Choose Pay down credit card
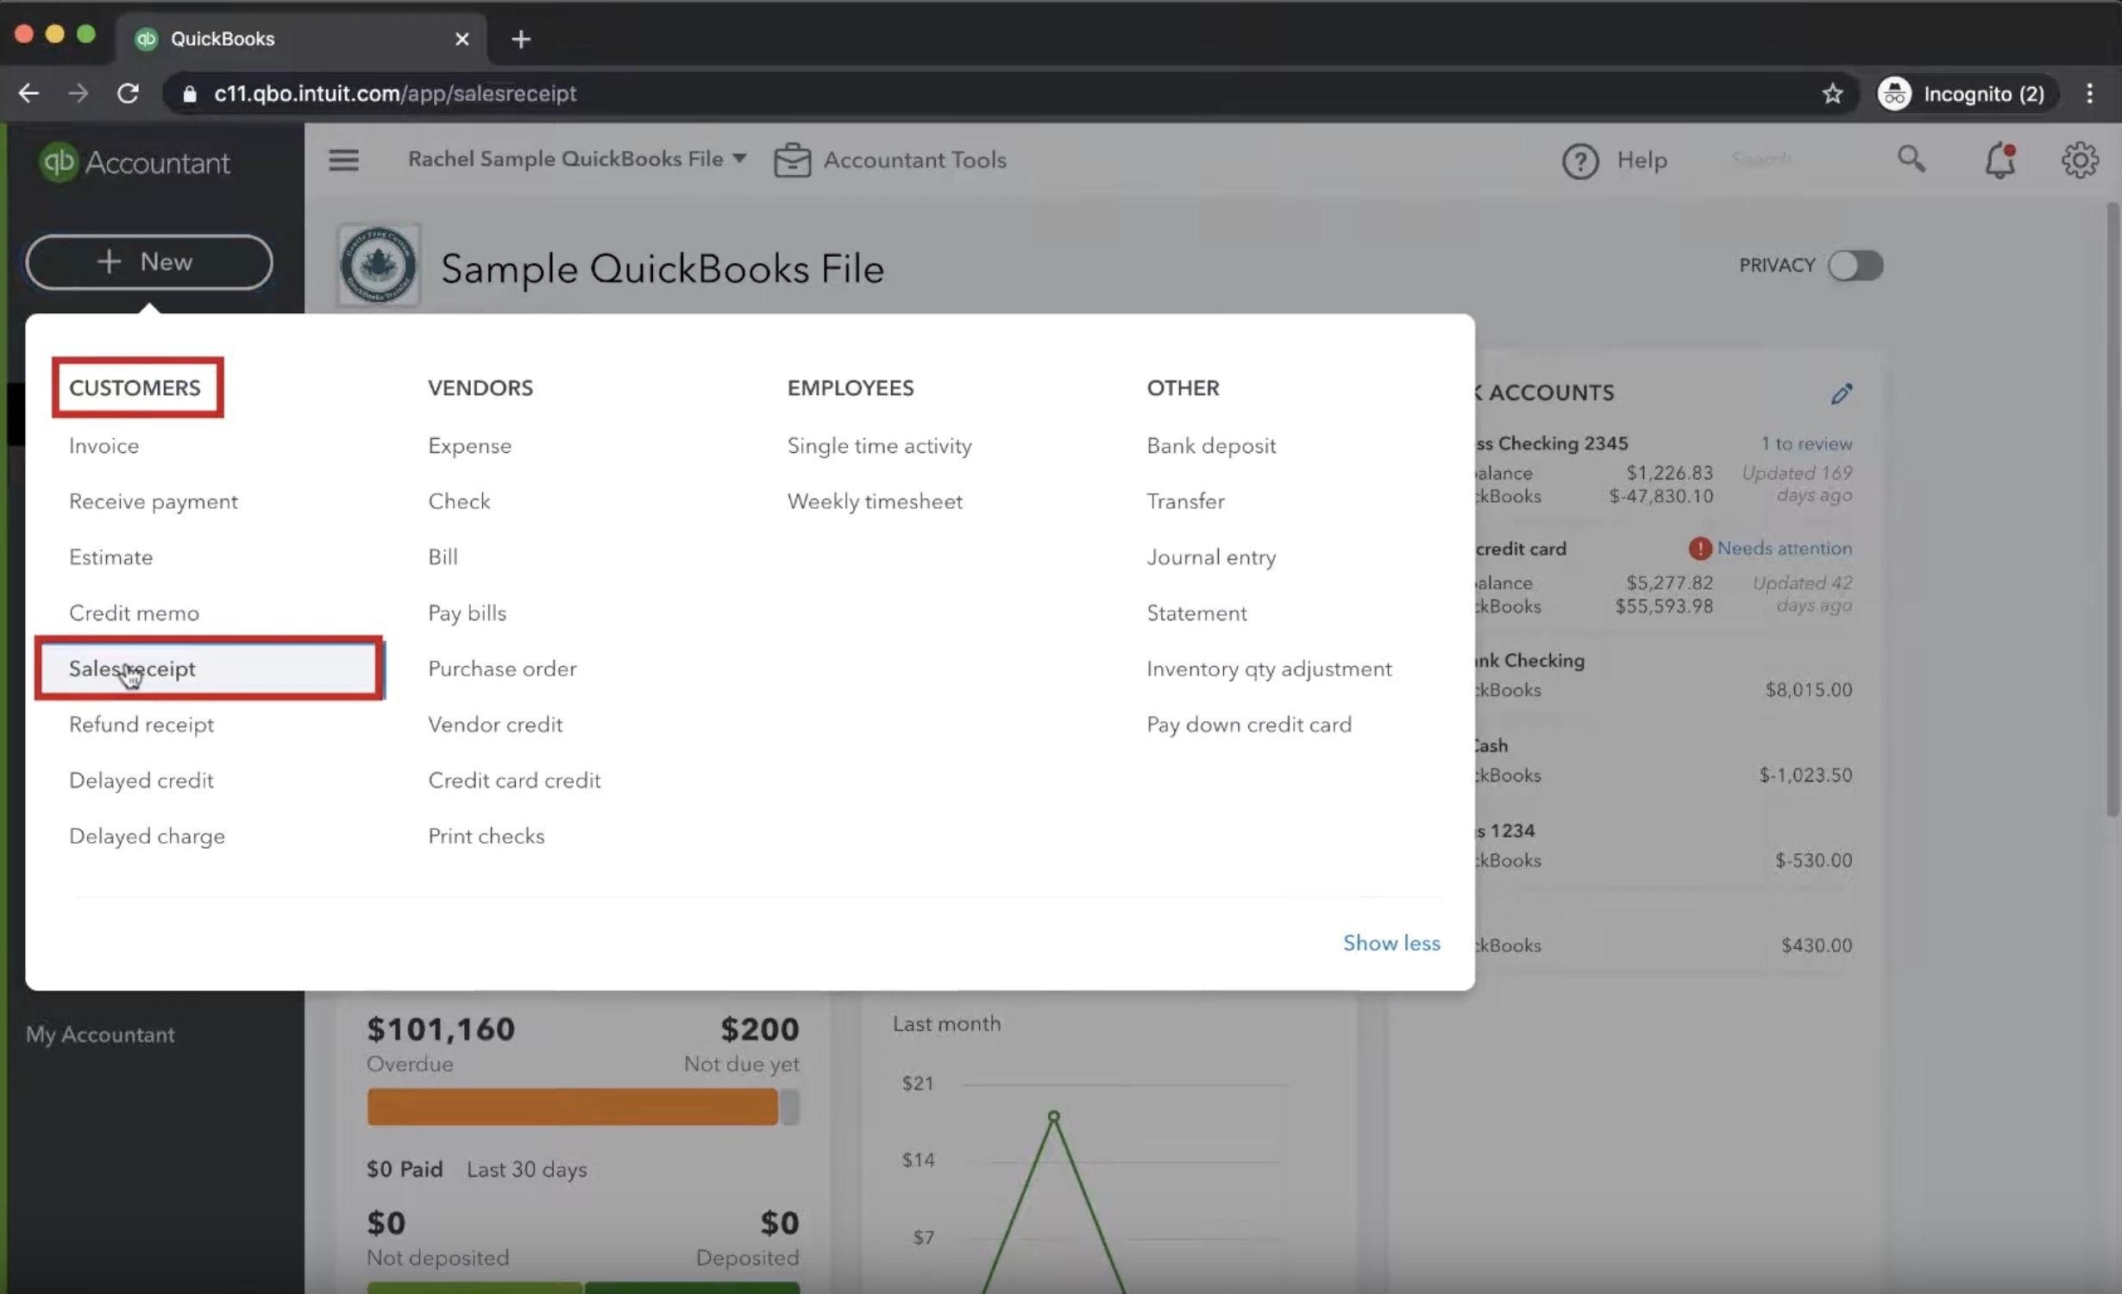The width and height of the screenshot is (2122, 1294). tap(1249, 724)
